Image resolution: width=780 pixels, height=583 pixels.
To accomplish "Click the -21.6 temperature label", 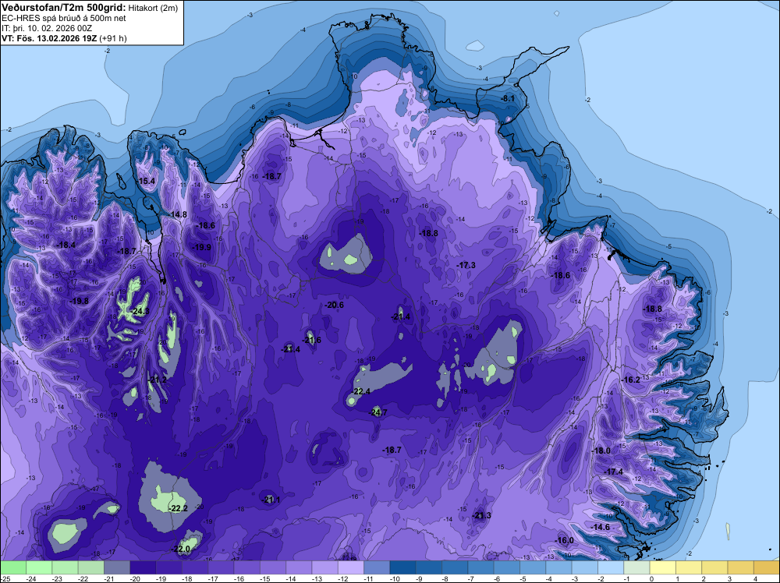I will pyautogui.click(x=311, y=340).
